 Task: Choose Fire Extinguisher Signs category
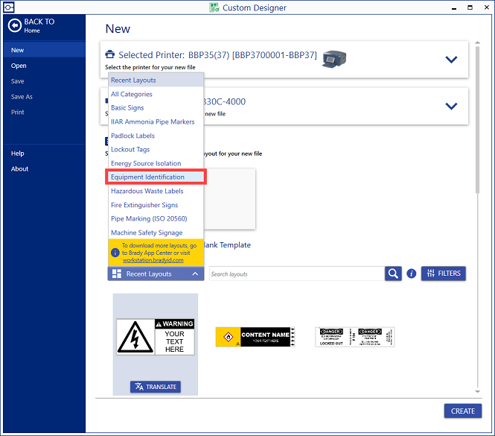[x=156, y=205]
